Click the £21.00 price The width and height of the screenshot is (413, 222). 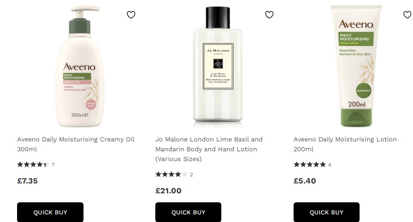pos(168,191)
